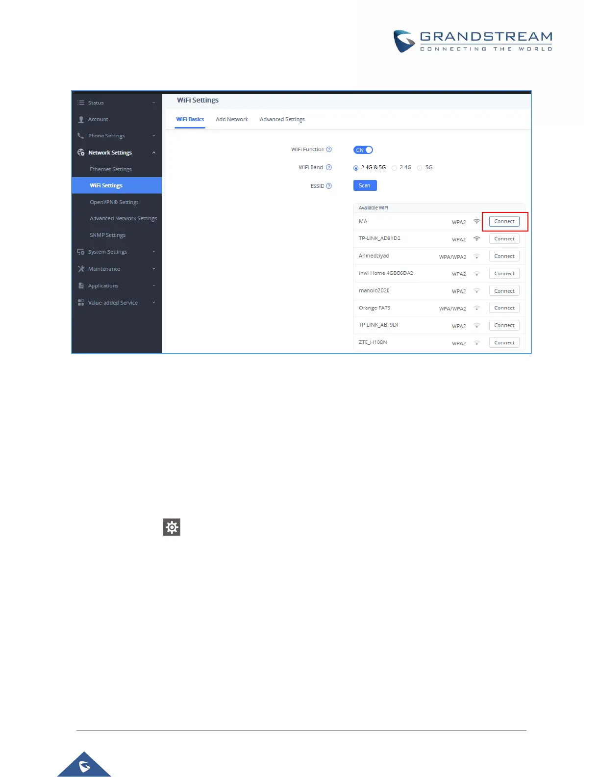The image size is (600, 777).
Task: Select the 2.4G & 5G band radio button
Action: (356, 168)
